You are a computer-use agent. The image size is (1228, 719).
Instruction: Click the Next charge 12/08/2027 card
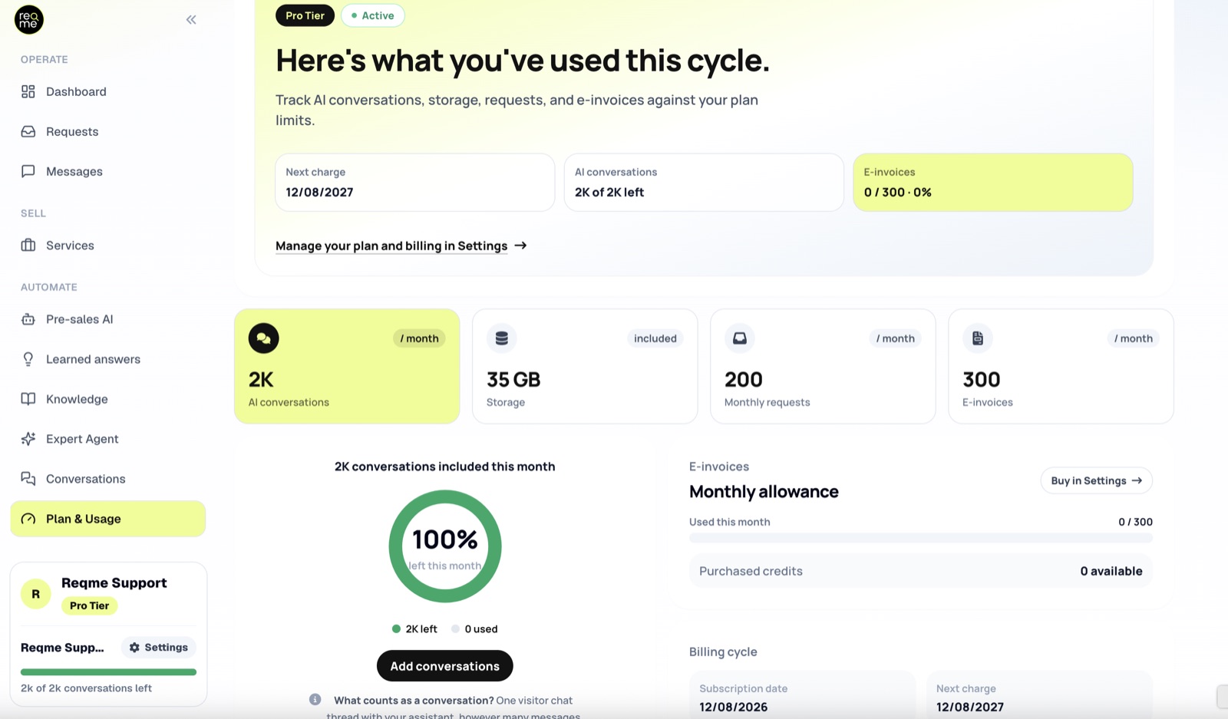(x=414, y=183)
